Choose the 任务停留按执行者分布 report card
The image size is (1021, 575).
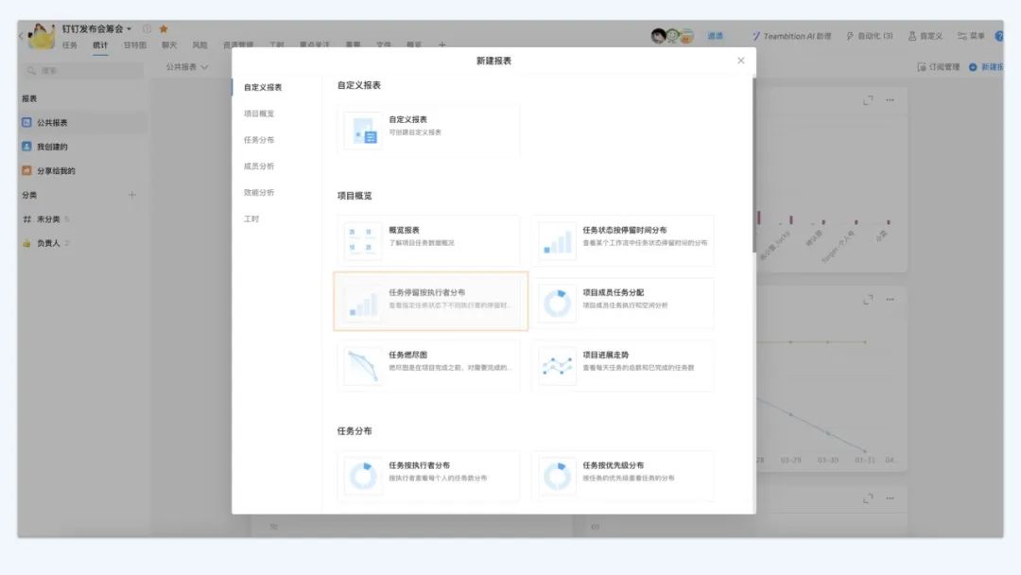tap(430, 301)
